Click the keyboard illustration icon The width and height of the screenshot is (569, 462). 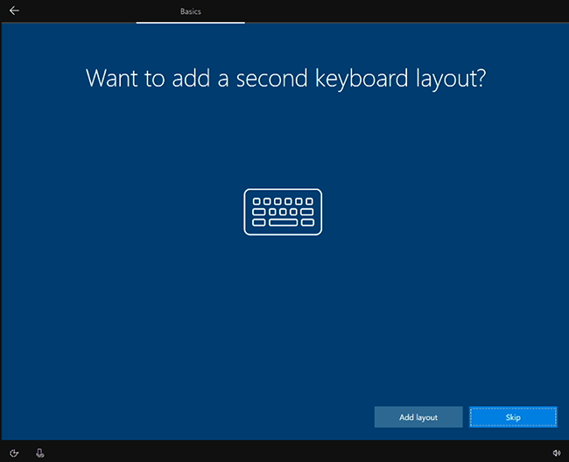(x=283, y=212)
